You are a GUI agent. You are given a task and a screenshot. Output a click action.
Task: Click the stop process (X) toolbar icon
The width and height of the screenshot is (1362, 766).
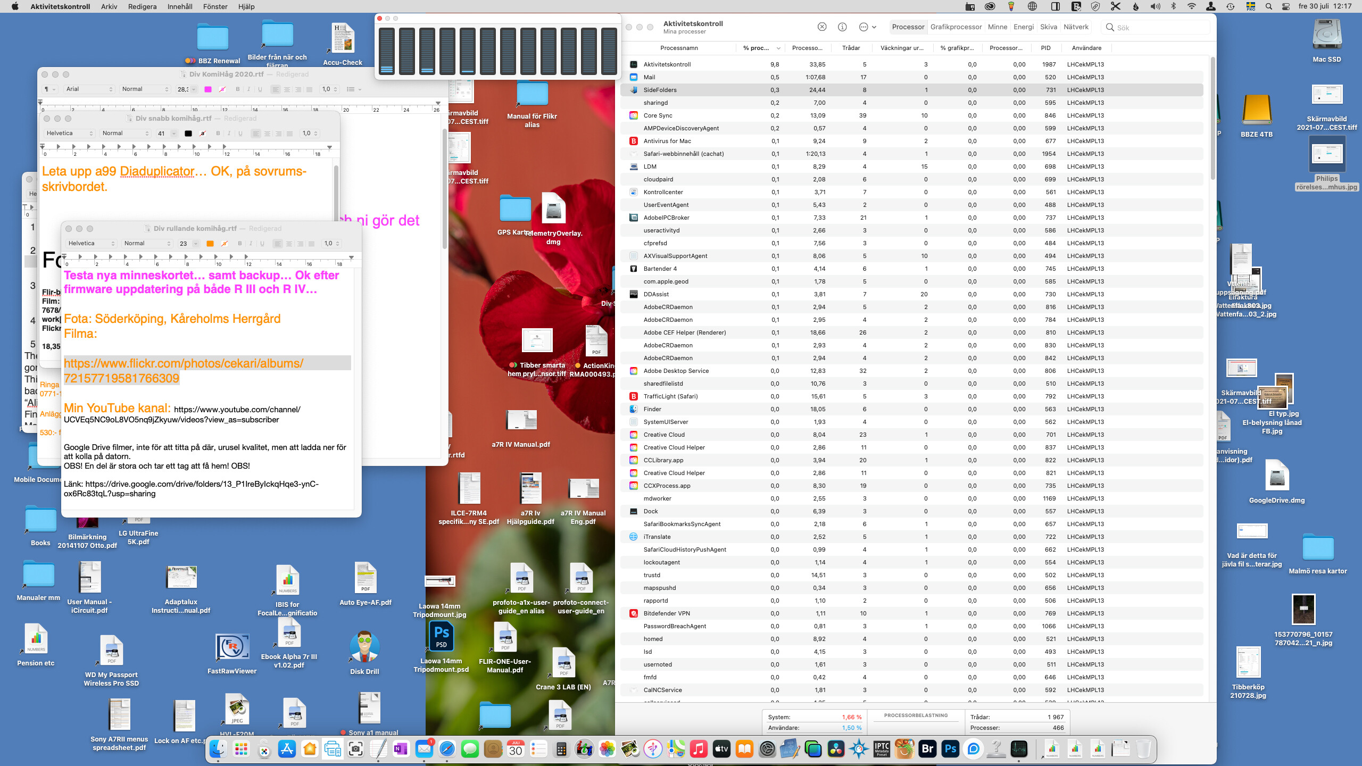(822, 27)
